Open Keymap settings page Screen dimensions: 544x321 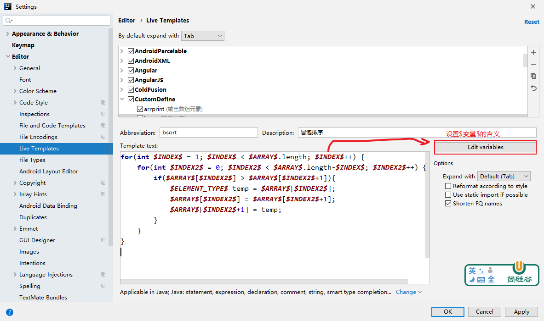pyautogui.click(x=23, y=45)
